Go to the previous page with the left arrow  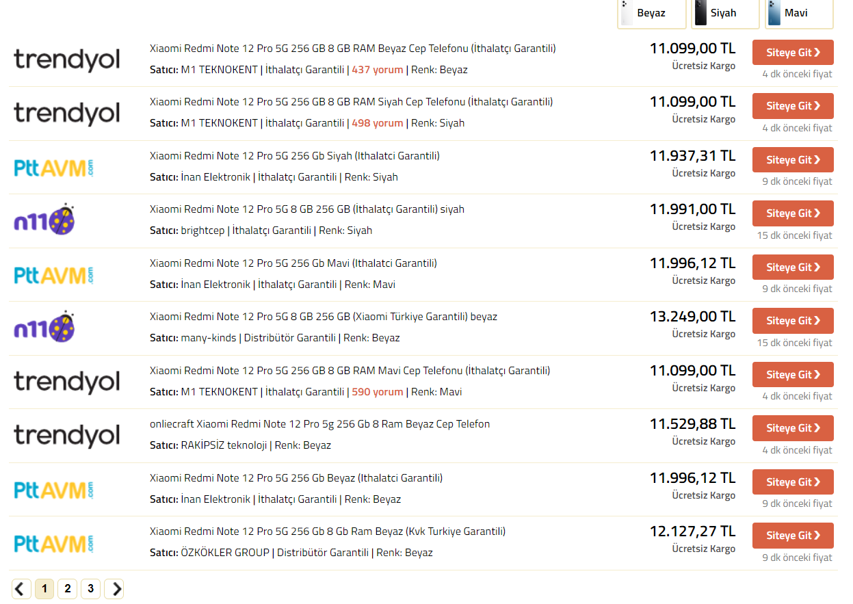pyautogui.click(x=21, y=588)
